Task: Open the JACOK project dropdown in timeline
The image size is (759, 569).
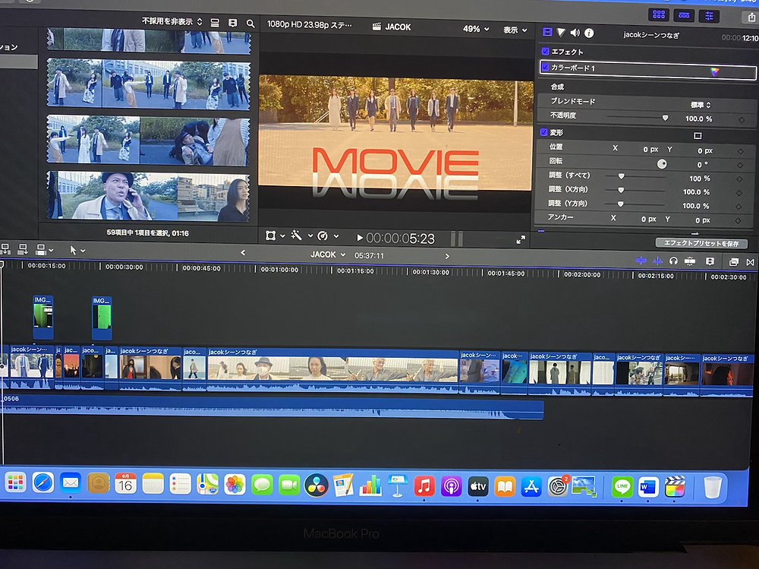Action: 328,254
